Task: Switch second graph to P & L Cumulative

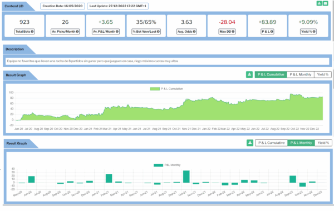Action: pyautogui.click(x=272, y=143)
